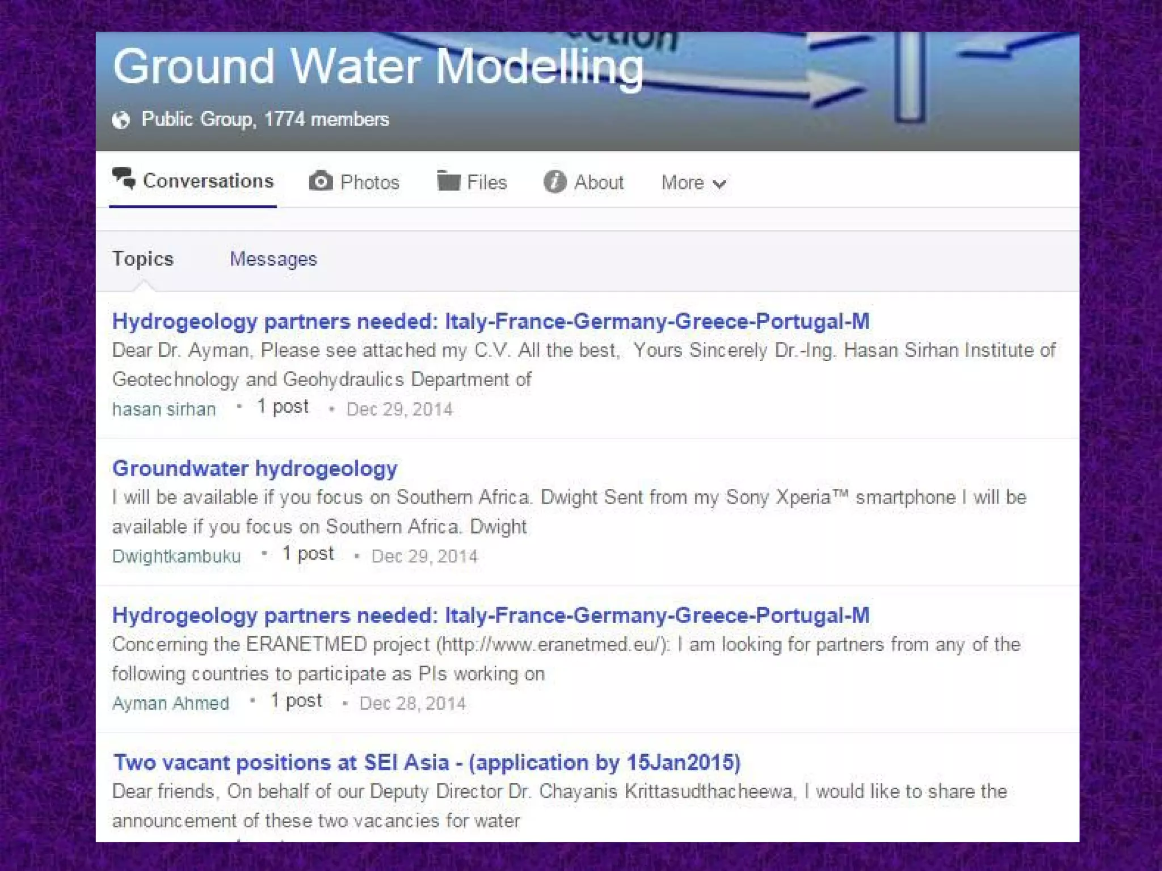This screenshot has width=1162, height=871.
Task: Switch to the Messages tab
Action: coord(273,259)
